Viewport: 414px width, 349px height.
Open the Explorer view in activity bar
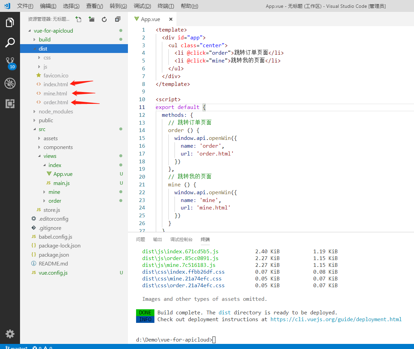[10, 23]
